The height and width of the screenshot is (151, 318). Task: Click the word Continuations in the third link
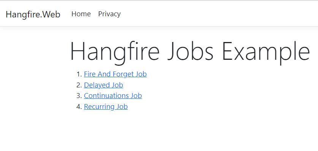coord(106,96)
